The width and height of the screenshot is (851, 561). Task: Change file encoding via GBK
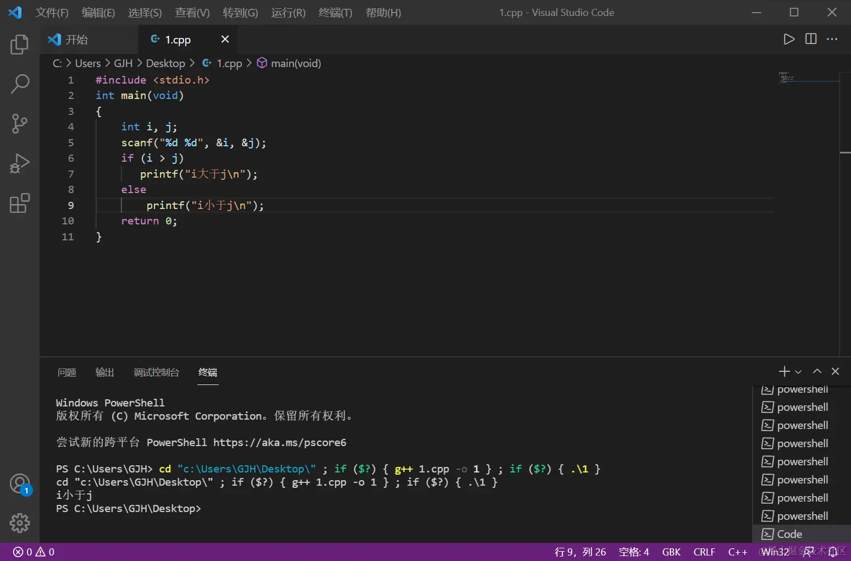(x=671, y=552)
